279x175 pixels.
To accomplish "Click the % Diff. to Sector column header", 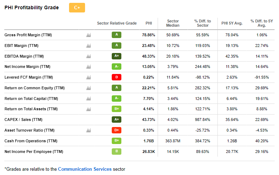I will (x=202, y=23).
